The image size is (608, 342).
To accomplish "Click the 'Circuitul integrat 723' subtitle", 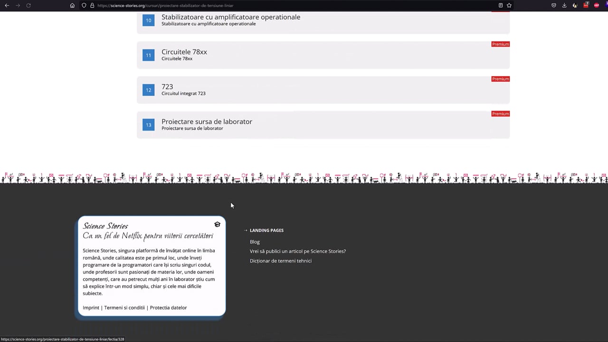I will click(183, 94).
